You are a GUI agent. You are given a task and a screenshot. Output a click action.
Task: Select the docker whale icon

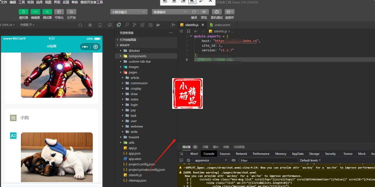click(x=158, y=25)
